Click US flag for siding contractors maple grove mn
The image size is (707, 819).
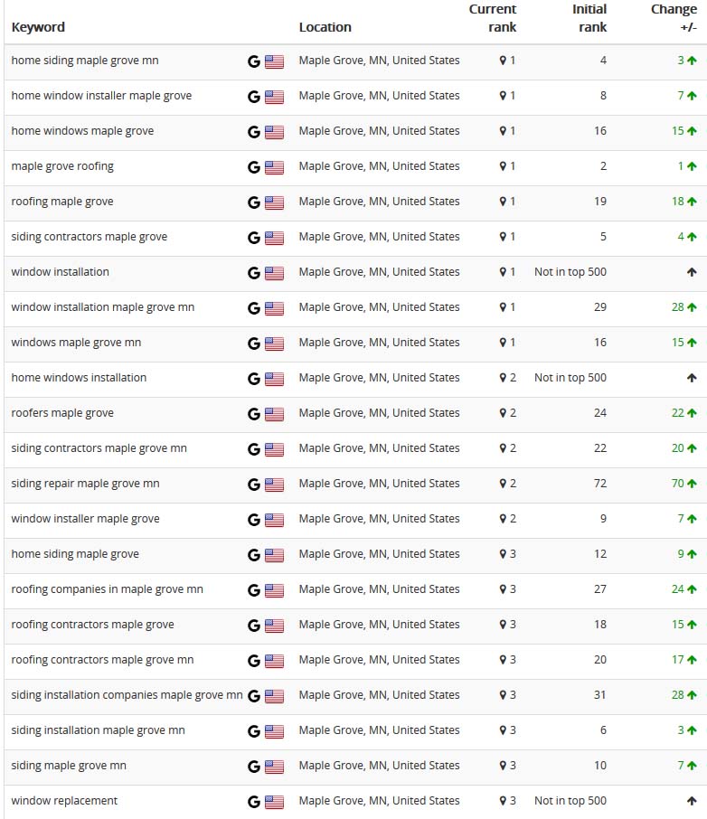coord(274,449)
